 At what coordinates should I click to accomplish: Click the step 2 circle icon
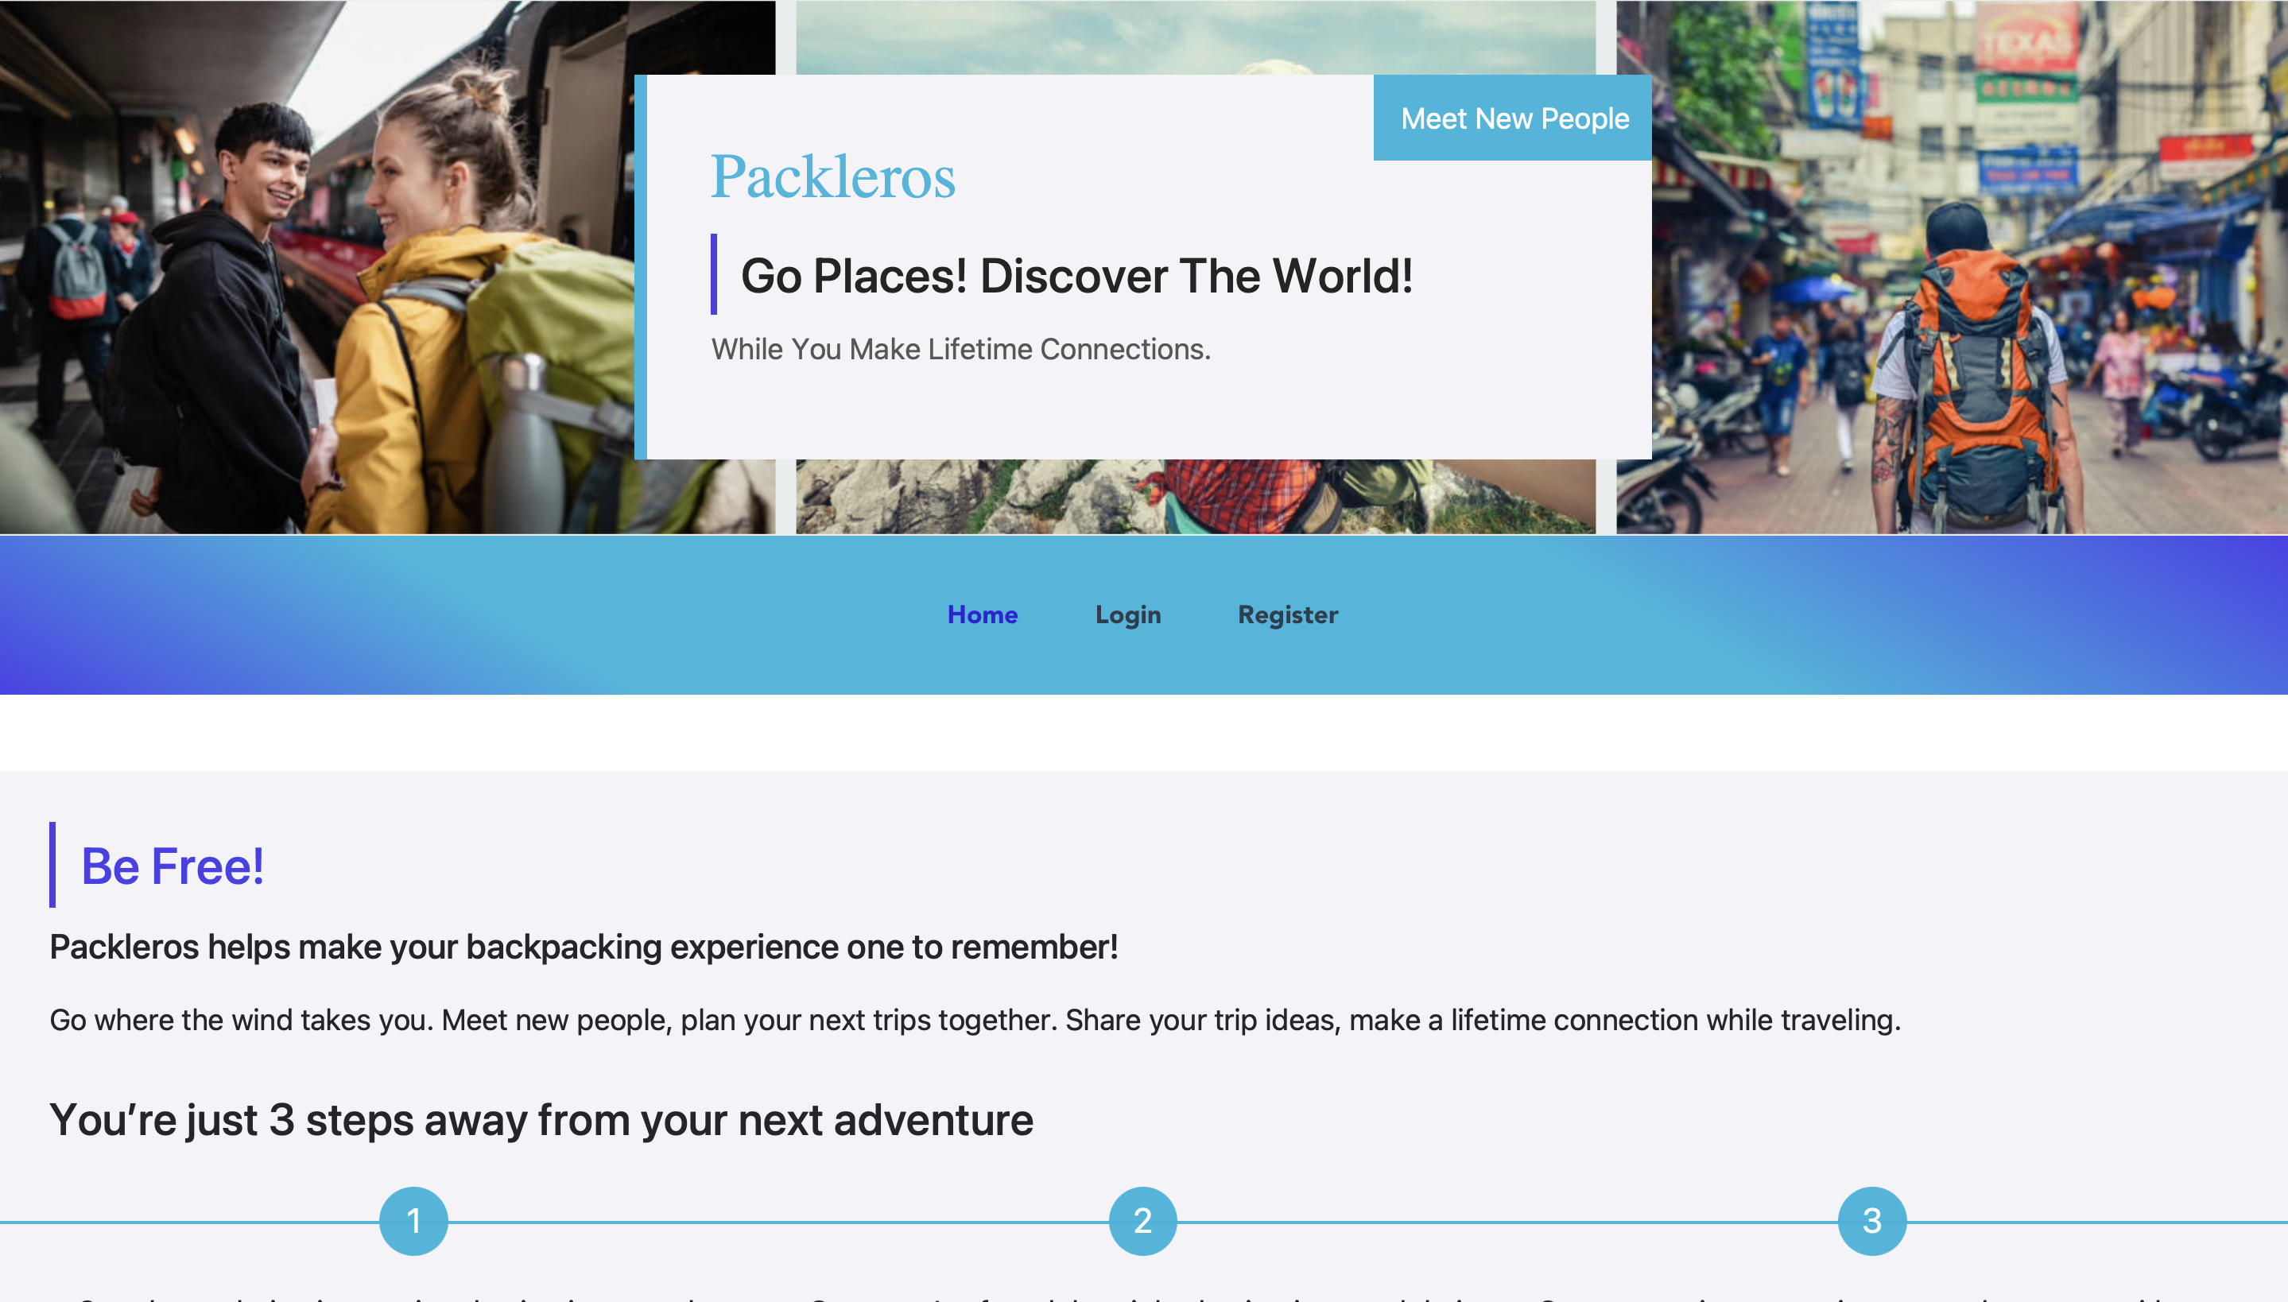(1142, 1221)
